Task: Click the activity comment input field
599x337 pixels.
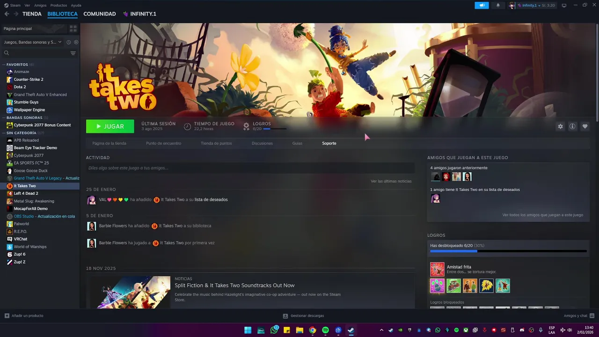Action: coord(250,168)
